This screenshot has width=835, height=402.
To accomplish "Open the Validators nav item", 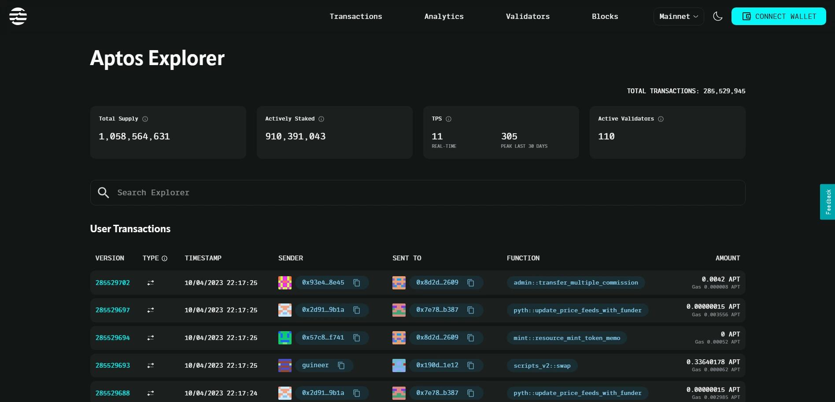I will 528,16.
